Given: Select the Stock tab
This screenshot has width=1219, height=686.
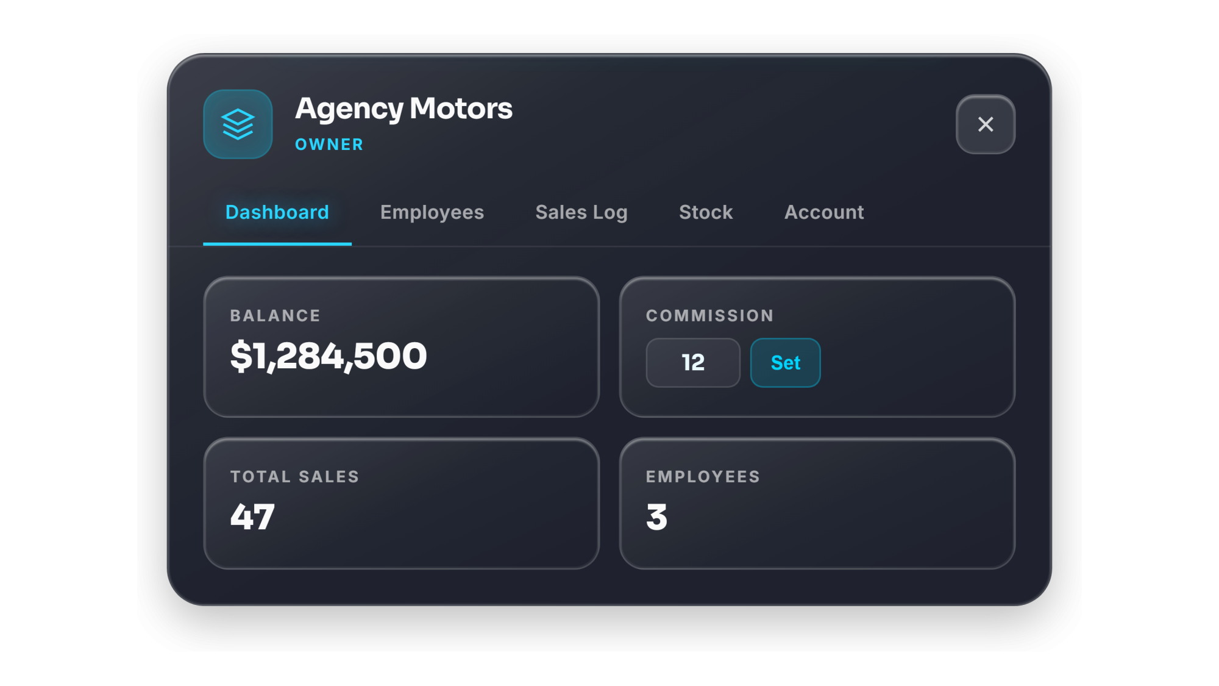Looking at the screenshot, I should coord(706,212).
